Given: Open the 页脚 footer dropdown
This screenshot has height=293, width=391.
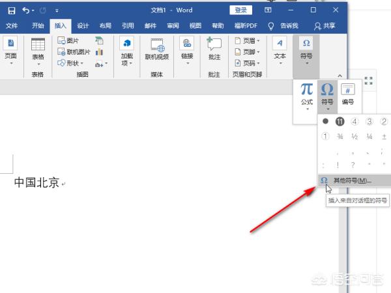Looking at the screenshot, I should click(x=248, y=52).
